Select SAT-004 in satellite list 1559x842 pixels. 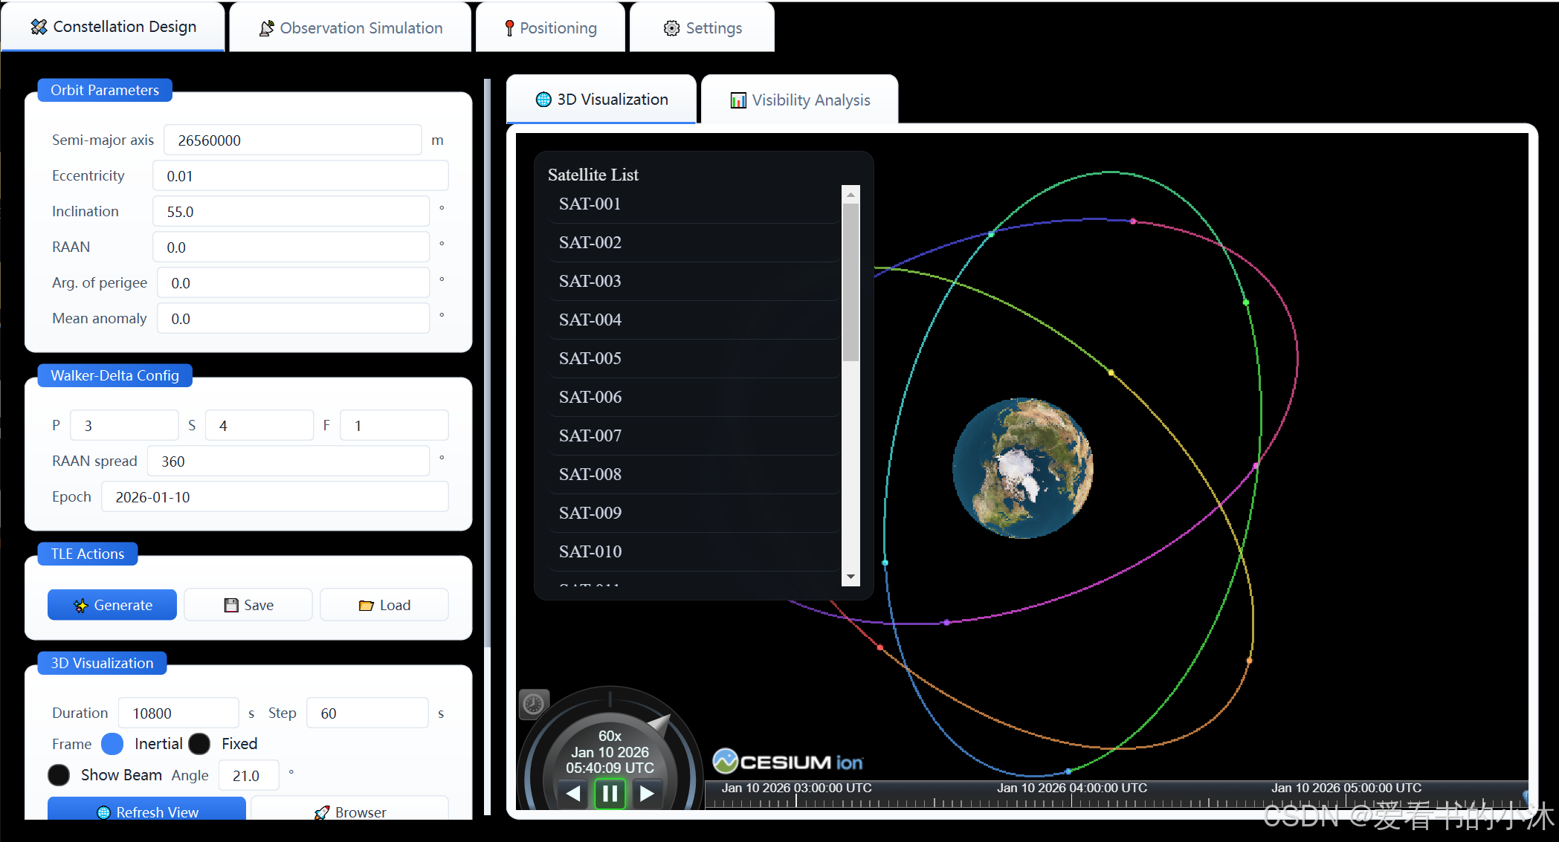tap(694, 320)
